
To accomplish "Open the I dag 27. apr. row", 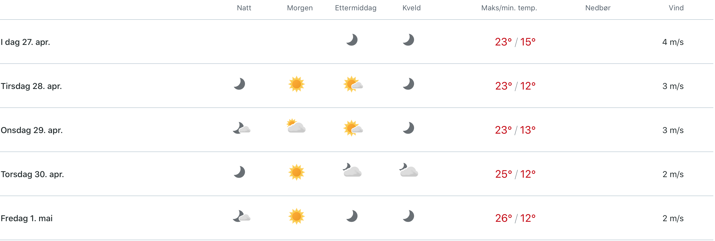I will click(357, 42).
